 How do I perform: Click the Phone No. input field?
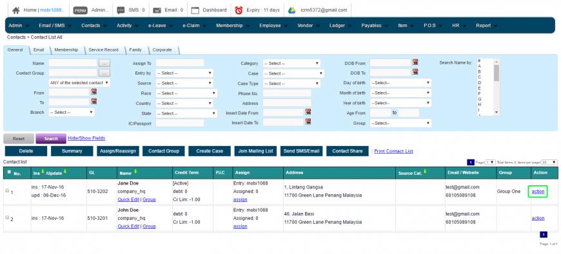287,93
